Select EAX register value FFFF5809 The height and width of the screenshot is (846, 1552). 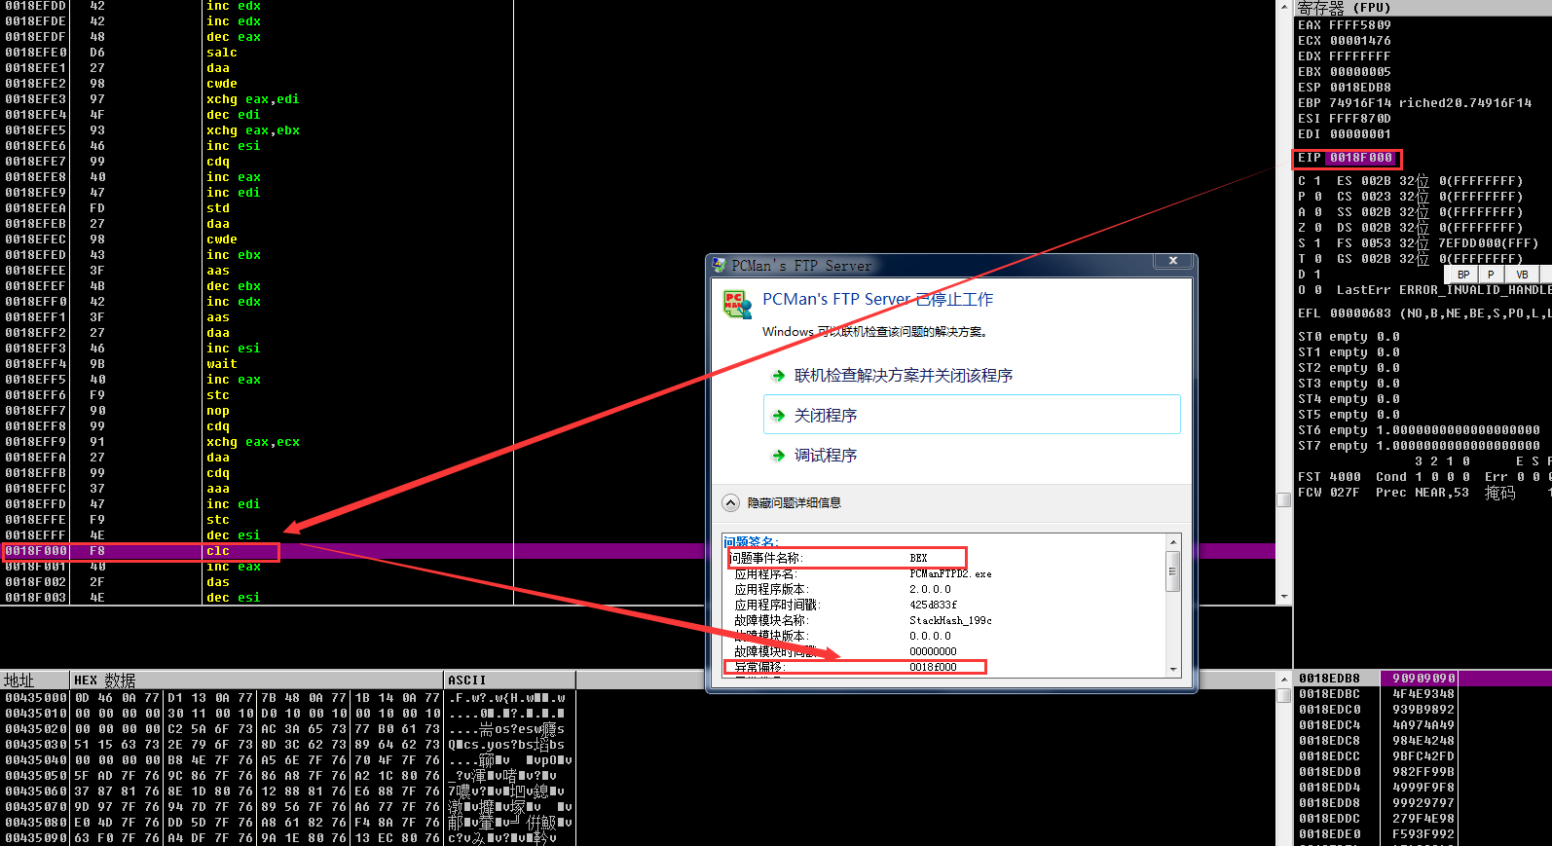coord(1360,25)
